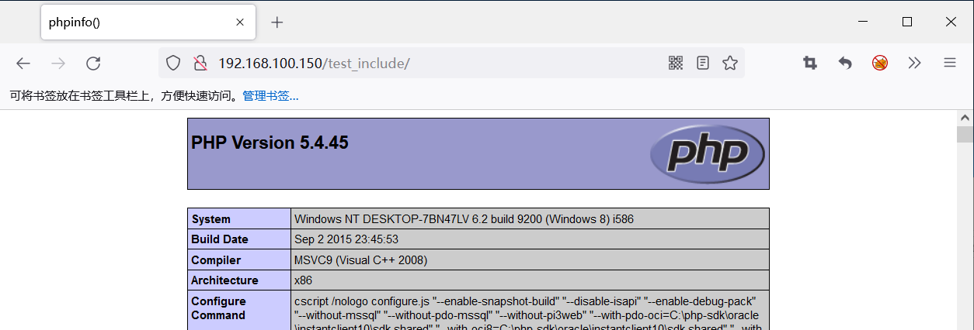Bookmark this page with star icon
Image resolution: width=974 pixels, height=330 pixels.
(730, 64)
